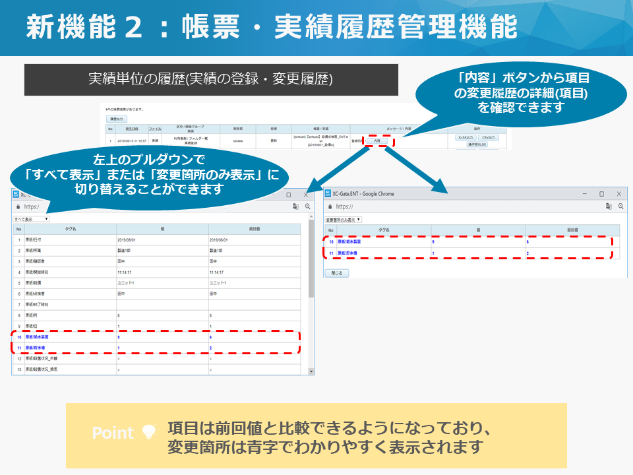Click the lock icon in the left window's address bar
This screenshot has height=475, width=633.
click(18, 206)
